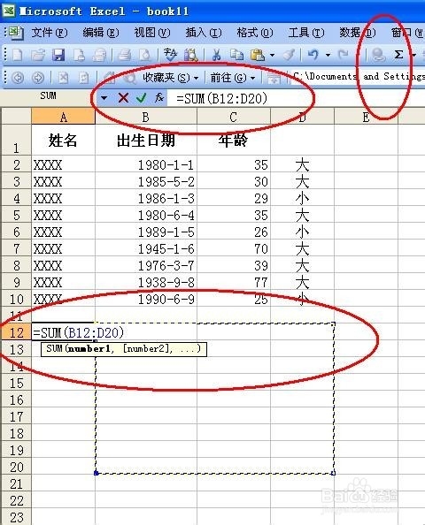Open the 插入 Insert menu
Viewport: 425px width, 525px height.
(x=204, y=33)
